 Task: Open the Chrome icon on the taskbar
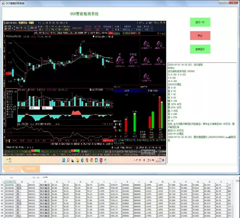pyautogui.click(x=92, y=160)
